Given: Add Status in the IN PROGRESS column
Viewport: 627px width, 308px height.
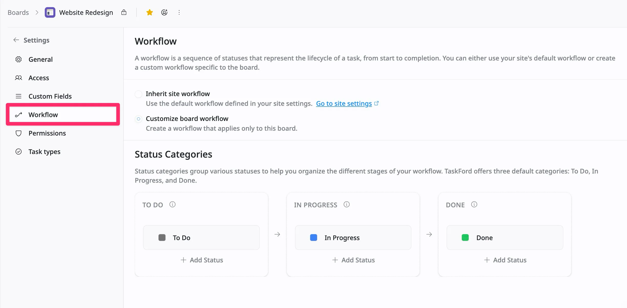Looking at the screenshot, I should [353, 260].
